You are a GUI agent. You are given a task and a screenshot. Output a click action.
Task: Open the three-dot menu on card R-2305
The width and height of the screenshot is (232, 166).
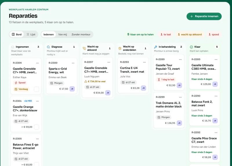point(37,139)
